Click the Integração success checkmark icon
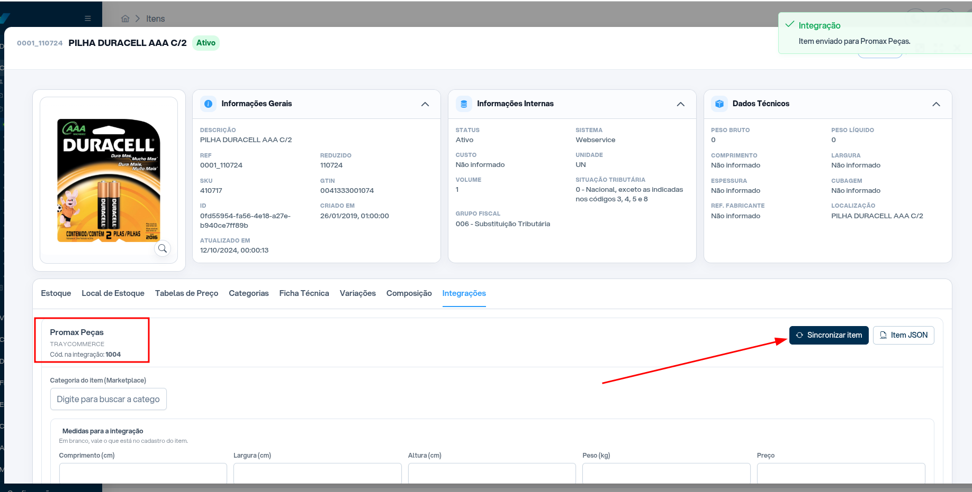 tap(790, 24)
